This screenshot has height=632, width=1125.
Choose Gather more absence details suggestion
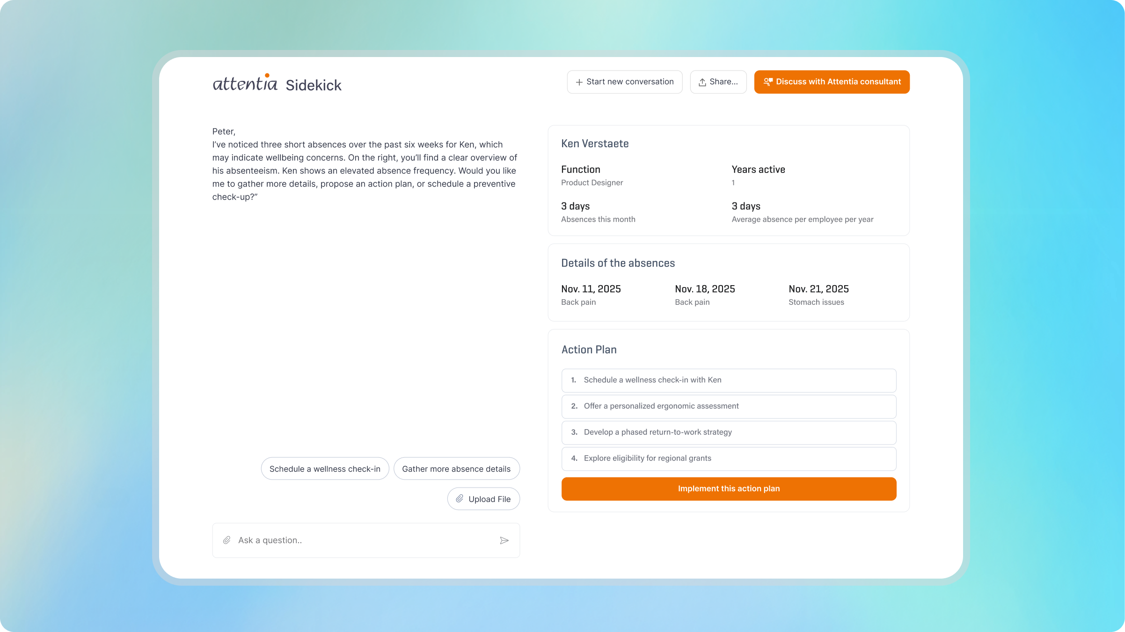coord(456,469)
